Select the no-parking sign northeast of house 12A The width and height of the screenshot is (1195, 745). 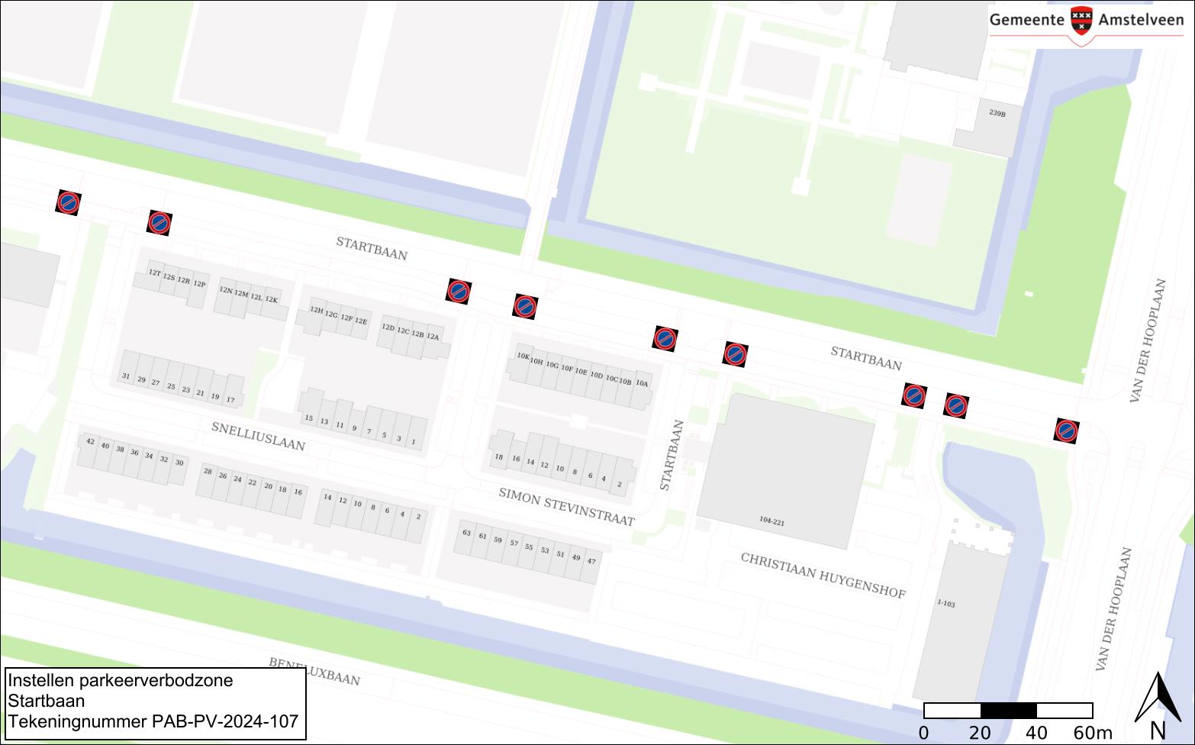tap(459, 291)
